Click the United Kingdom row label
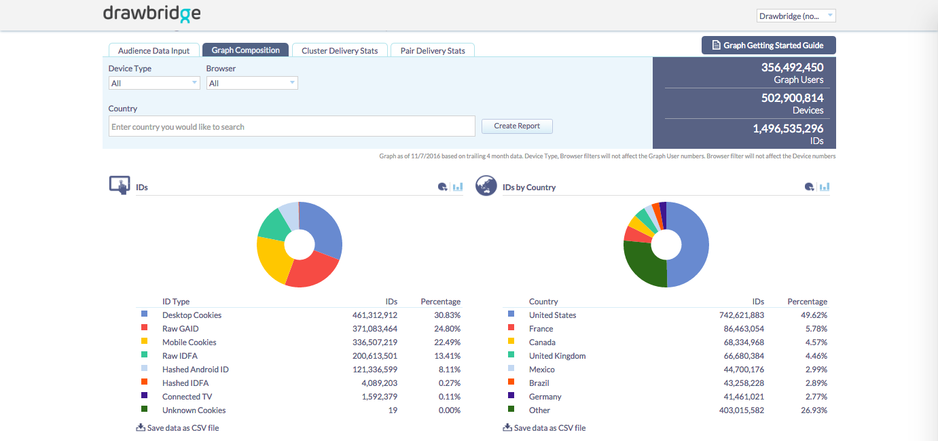 point(558,356)
